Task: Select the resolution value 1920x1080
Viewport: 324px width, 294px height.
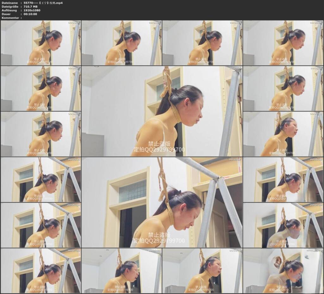Action: pos(32,10)
